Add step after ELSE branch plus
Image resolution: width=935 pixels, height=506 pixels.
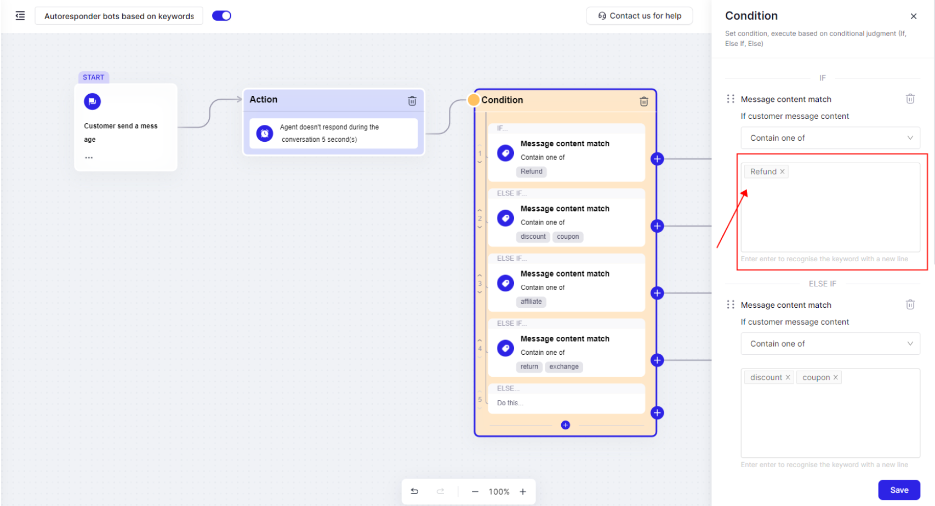click(x=657, y=413)
